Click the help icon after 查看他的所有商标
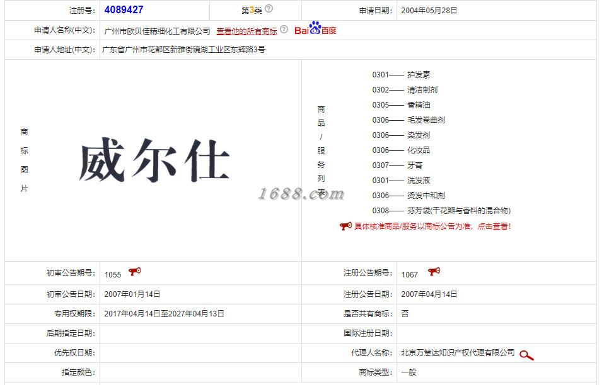 [x=284, y=29]
